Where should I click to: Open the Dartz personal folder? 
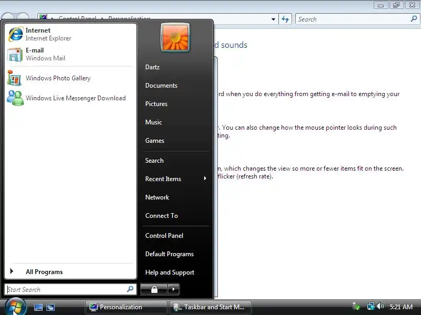click(175, 67)
